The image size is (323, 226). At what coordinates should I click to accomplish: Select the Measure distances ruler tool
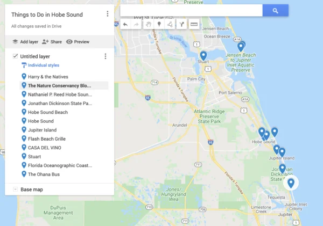point(194,25)
